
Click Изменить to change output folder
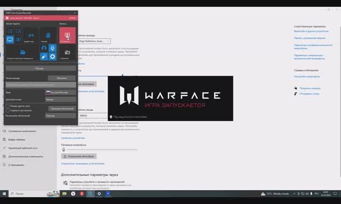(x=62, y=78)
